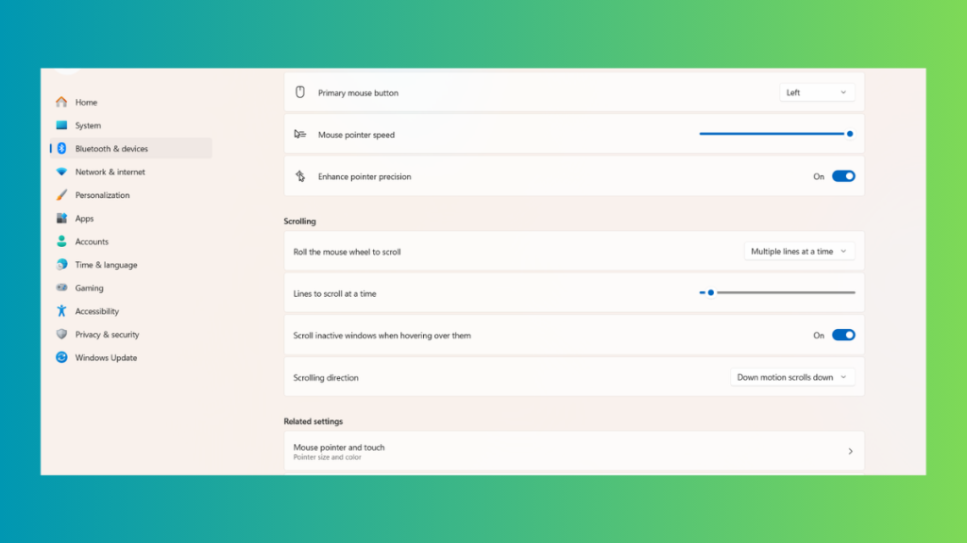Image resolution: width=967 pixels, height=543 pixels.
Task: Click the Privacy & security shield icon
Action: [61, 335]
